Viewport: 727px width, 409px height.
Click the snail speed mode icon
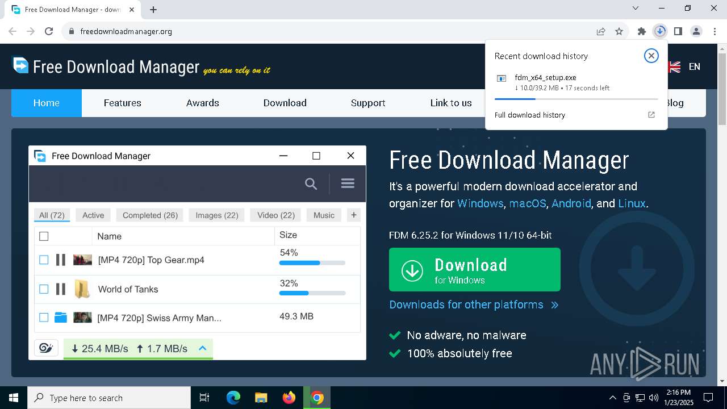46,348
